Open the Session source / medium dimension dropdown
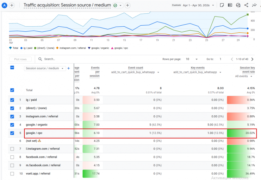Image resolution: width=261 pixels, height=180 pixels. [45, 68]
